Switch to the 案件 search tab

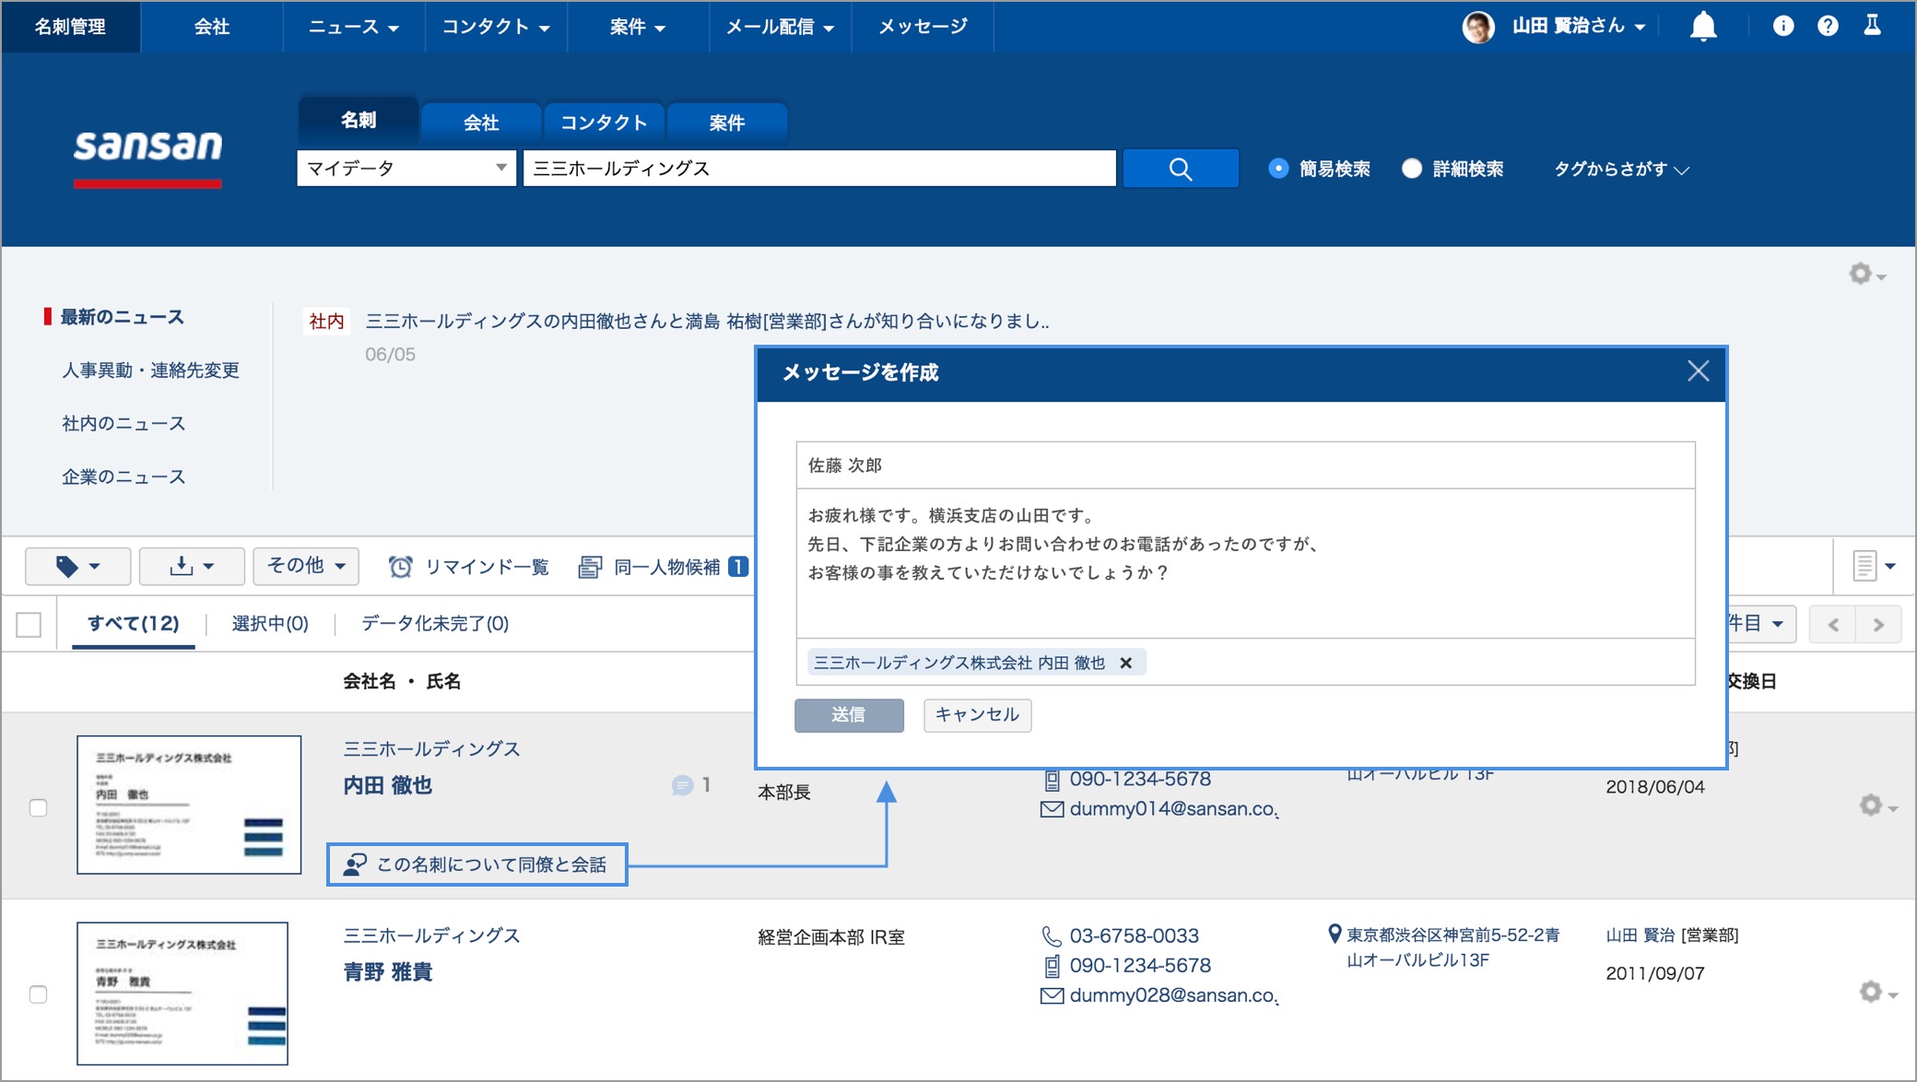click(727, 123)
